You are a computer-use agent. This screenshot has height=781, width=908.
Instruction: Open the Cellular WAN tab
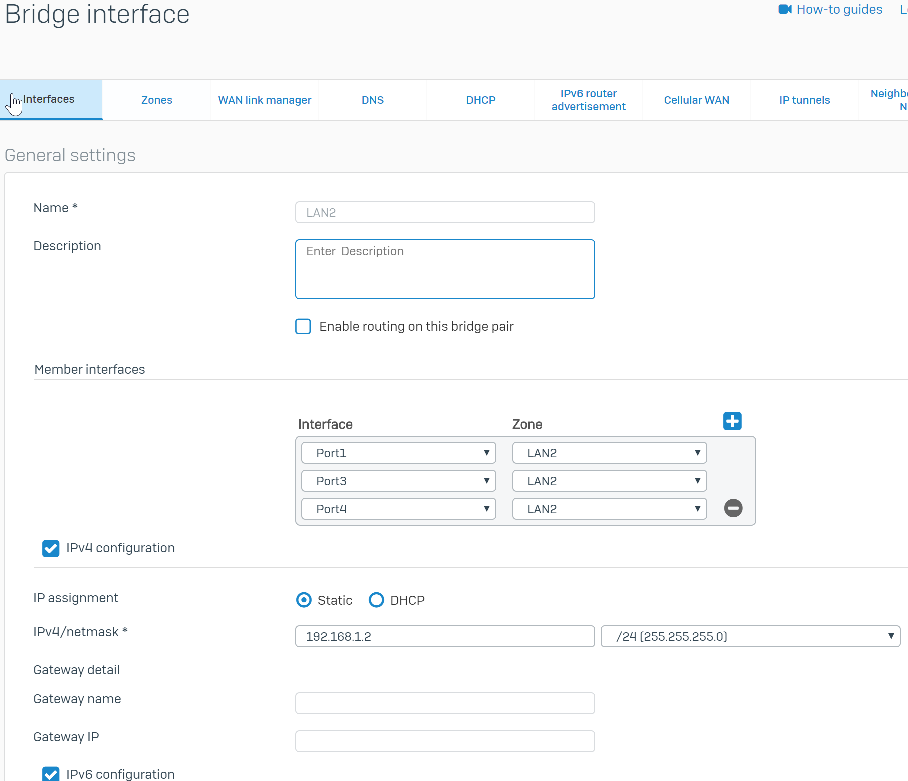pyautogui.click(x=697, y=100)
